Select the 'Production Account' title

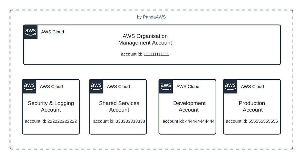pyautogui.click(x=252, y=106)
